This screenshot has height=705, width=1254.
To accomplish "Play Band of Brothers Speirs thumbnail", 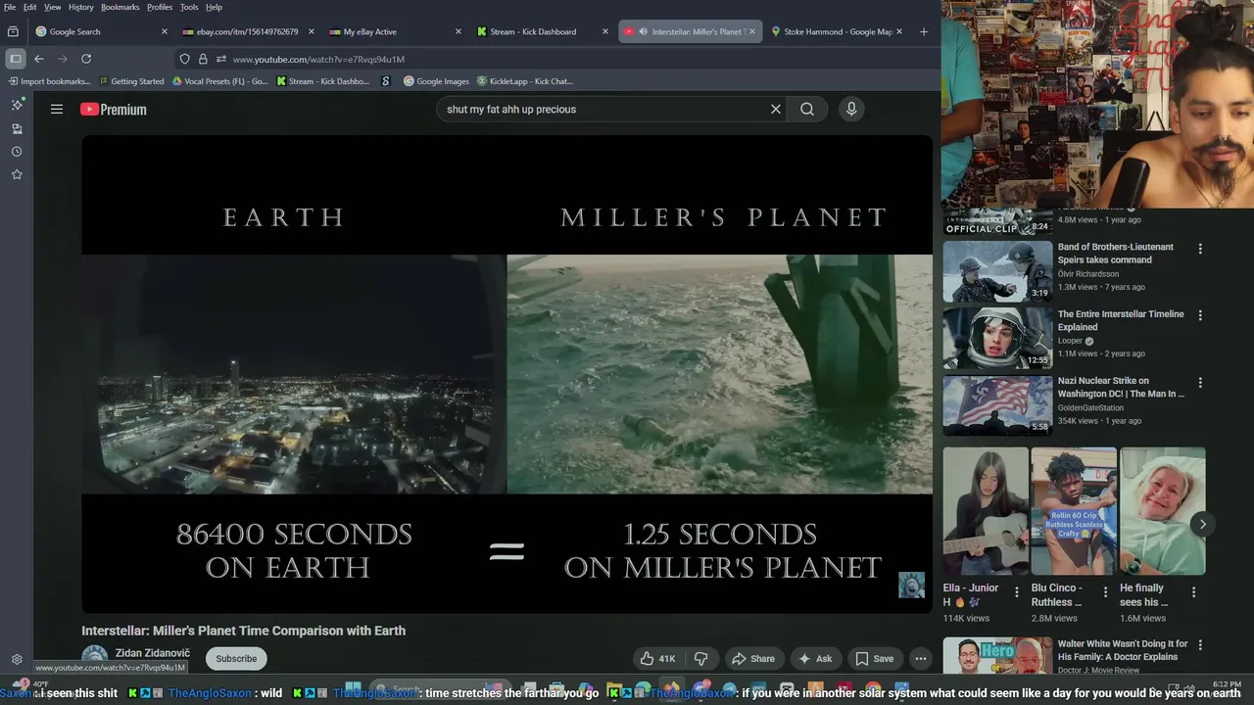I will 997,271.
